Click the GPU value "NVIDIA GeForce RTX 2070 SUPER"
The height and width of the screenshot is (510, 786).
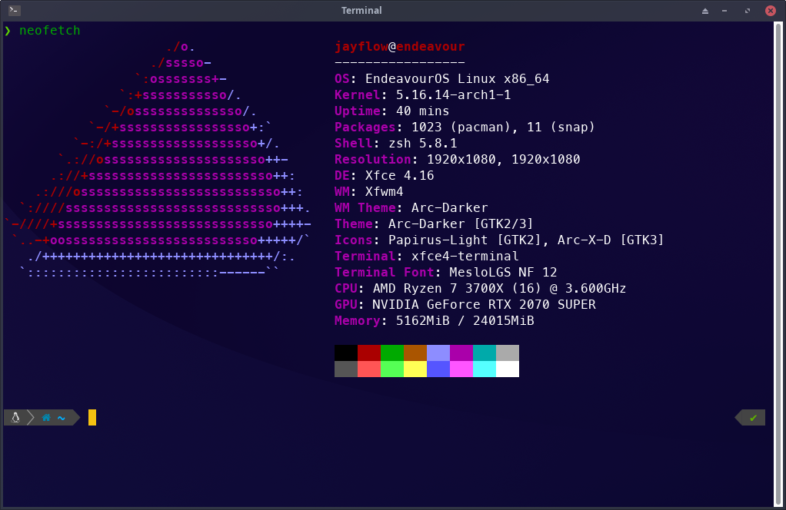point(484,305)
